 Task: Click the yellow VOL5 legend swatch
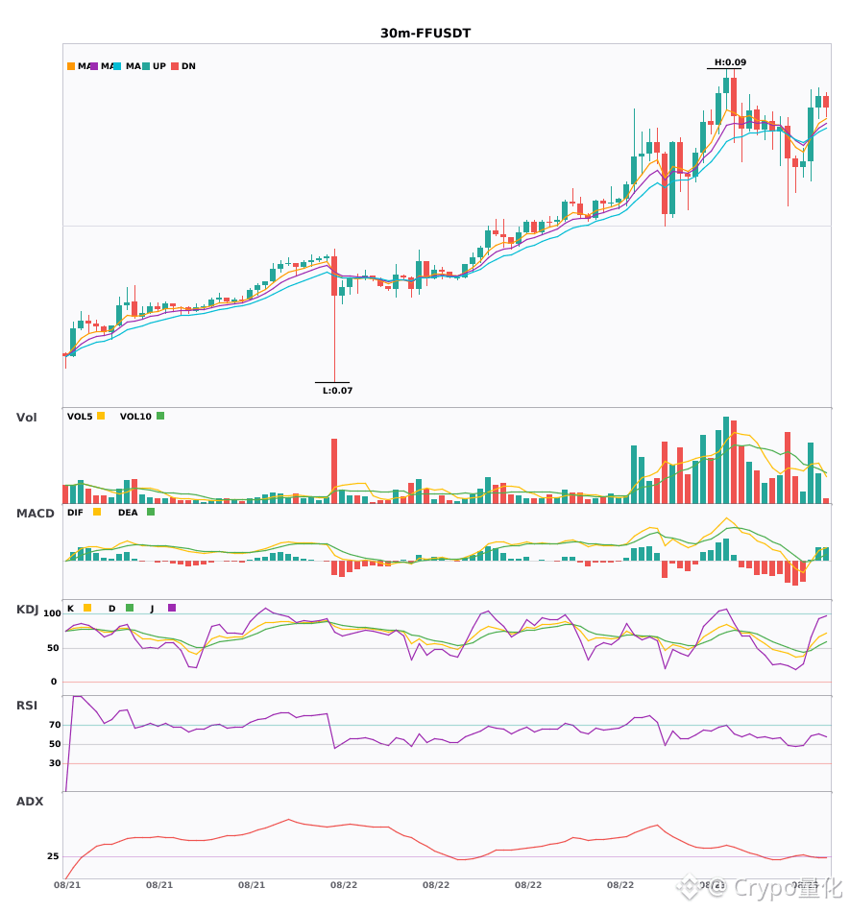point(101,416)
